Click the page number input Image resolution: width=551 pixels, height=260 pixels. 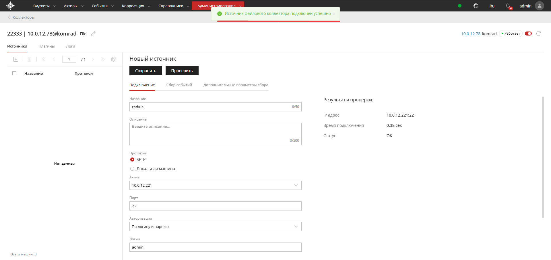(x=69, y=59)
